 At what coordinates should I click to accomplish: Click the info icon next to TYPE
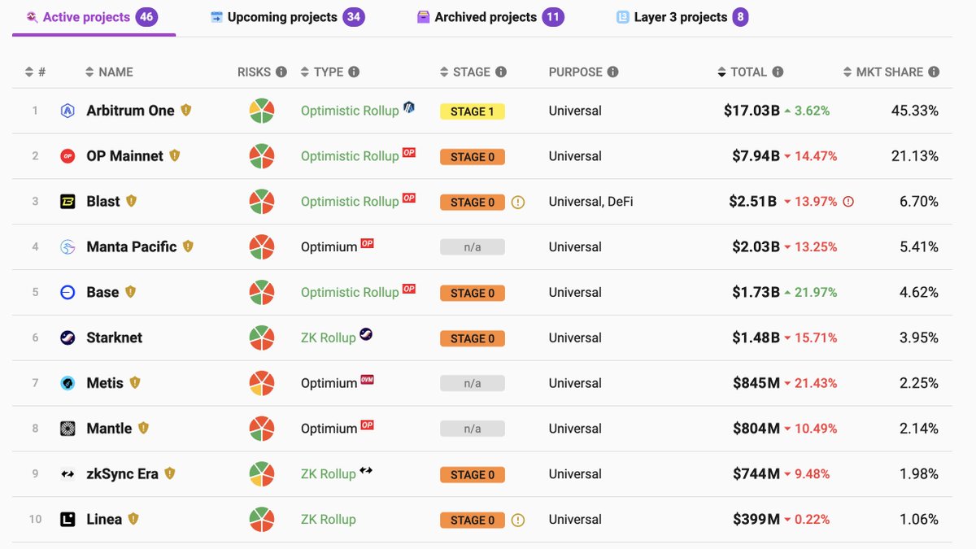354,72
